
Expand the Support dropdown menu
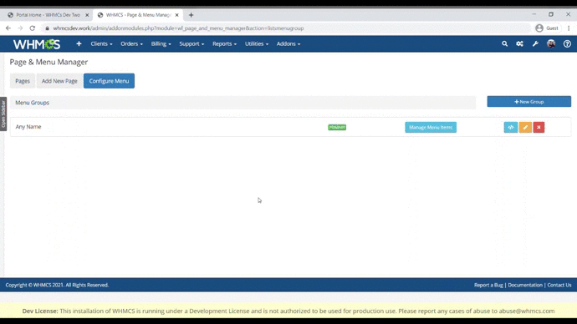pyautogui.click(x=191, y=43)
